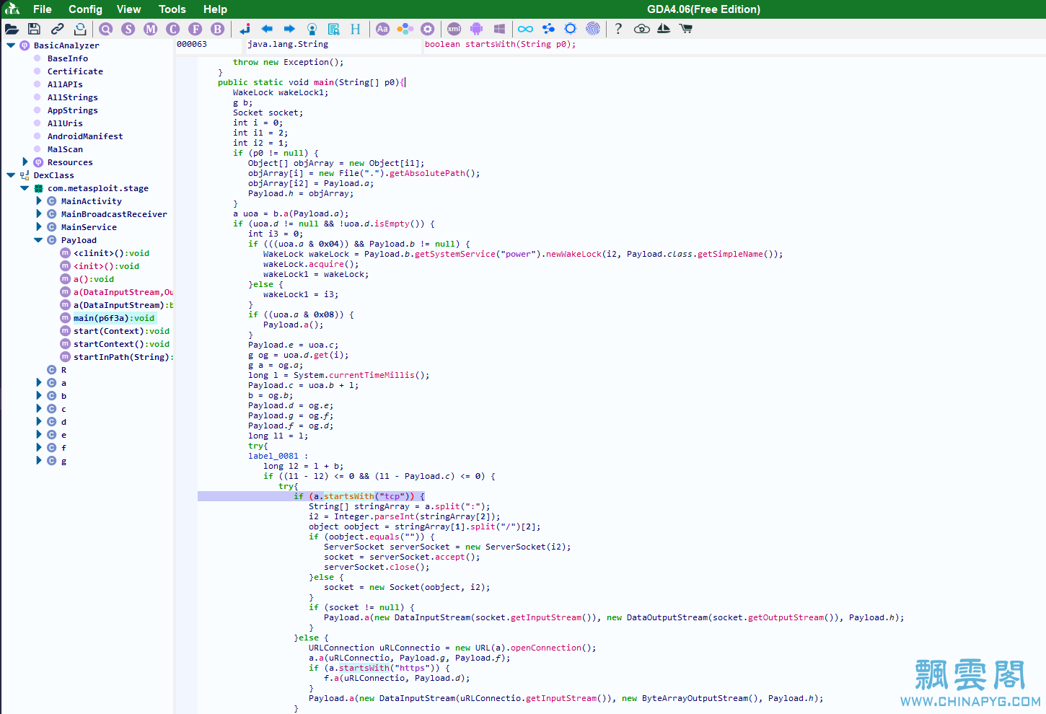The image size is (1046, 714).
Task: Expand the MainActivity class node
Action: (x=39, y=201)
